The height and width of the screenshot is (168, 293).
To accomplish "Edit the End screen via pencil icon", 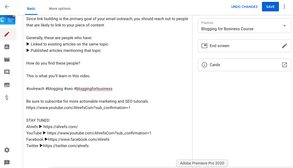I will 284,46.
